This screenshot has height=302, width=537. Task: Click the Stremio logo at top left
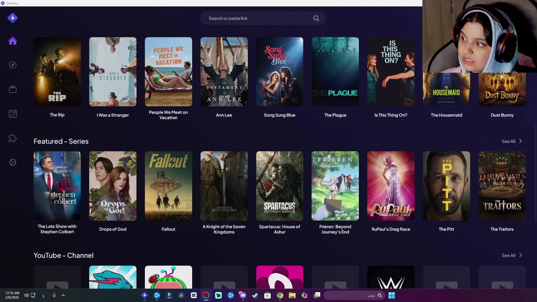(13, 18)
